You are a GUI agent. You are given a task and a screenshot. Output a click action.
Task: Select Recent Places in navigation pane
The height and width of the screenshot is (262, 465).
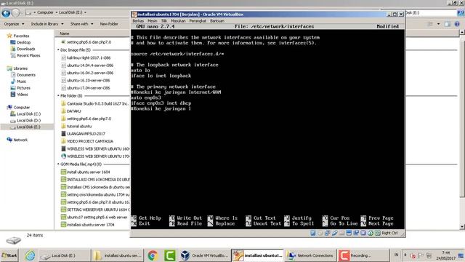28,55
